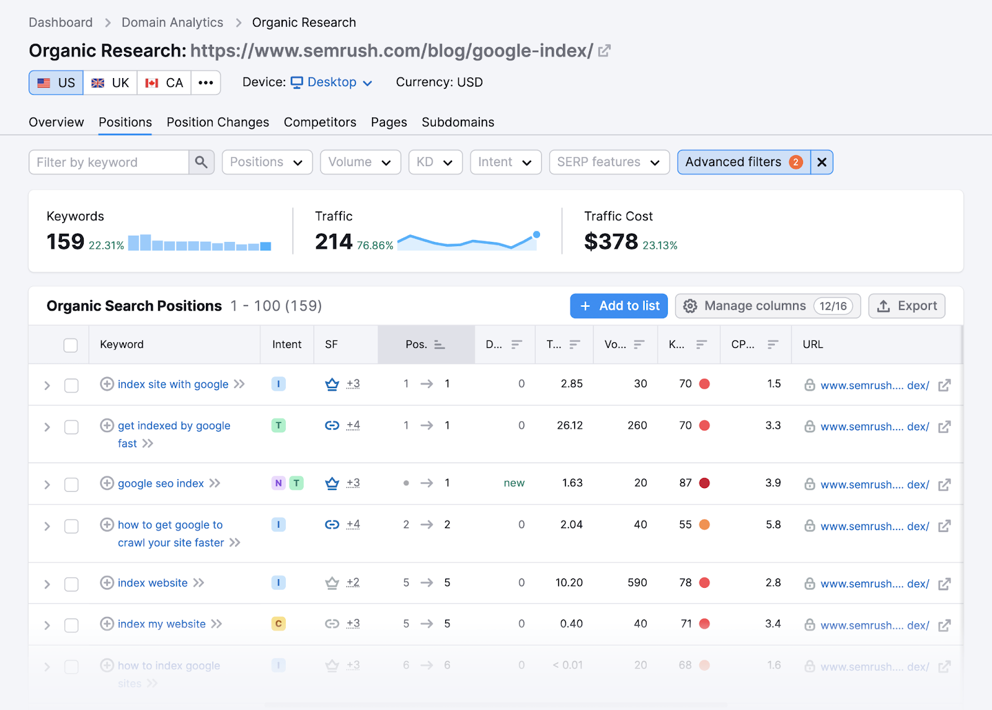The width and height of the screenshot is (992, 710).
Task: Open the Device selector dropdown
Action: tap(331, 82)
